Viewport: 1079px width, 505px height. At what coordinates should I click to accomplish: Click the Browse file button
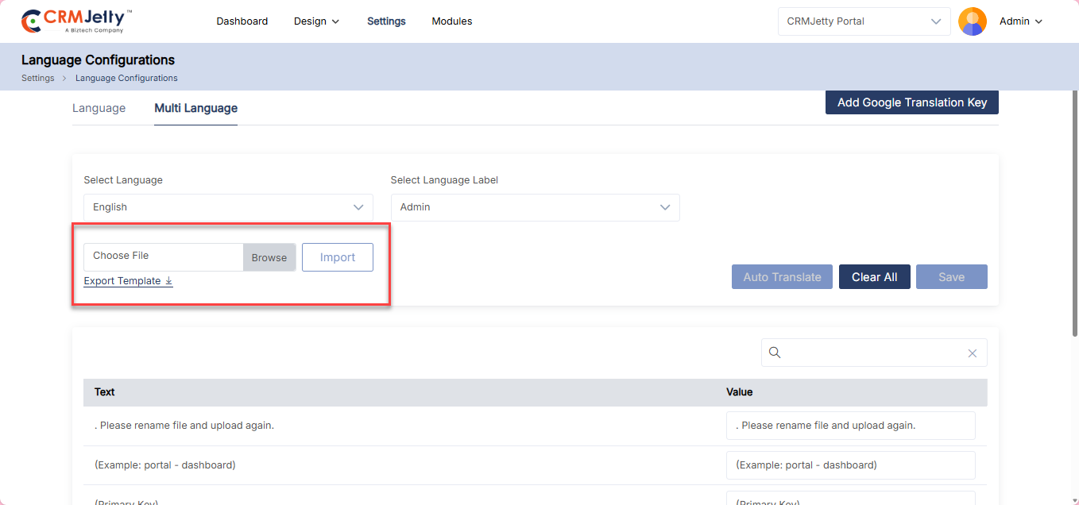[x=269, y=257]
